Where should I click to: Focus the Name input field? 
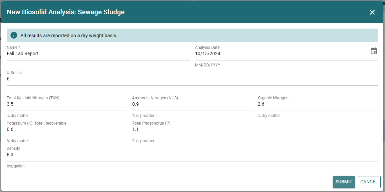(98, 54)
